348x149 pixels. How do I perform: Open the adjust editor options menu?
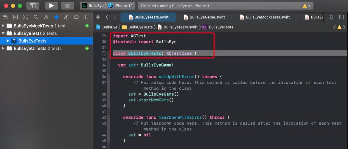pos(330,17)
